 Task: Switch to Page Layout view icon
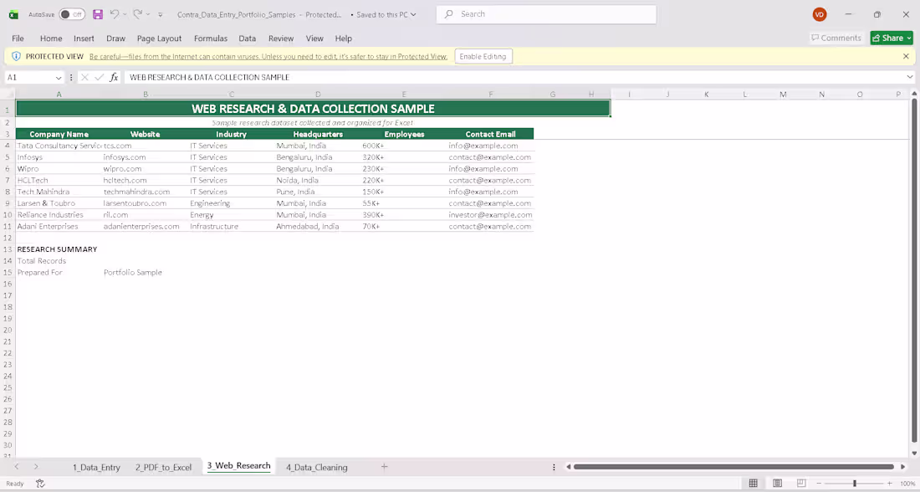[x=778, y=483]
